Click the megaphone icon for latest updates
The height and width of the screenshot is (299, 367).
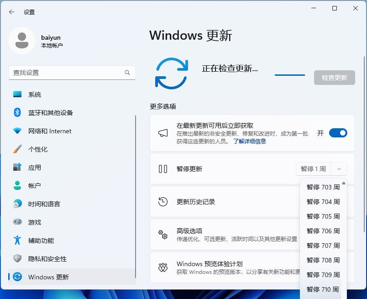click(x=163, y=133)
